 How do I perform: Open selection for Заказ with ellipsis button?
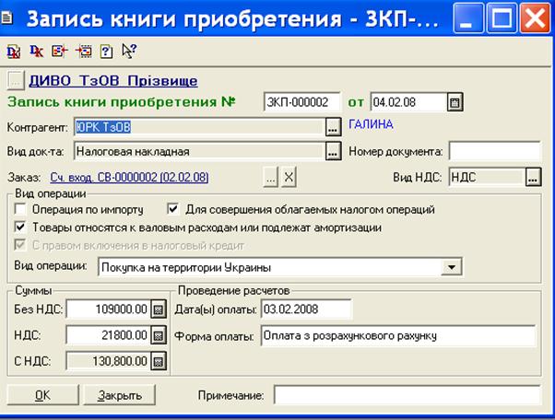click(x=271, y=177)
